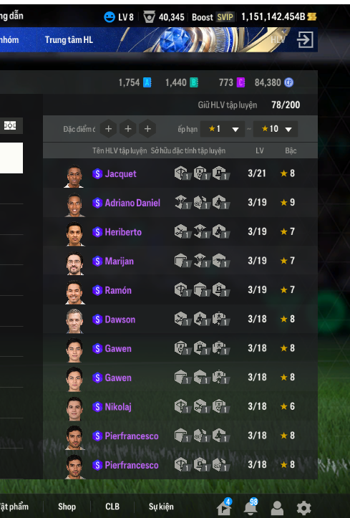Open the CLB menu item
The image size is (350, 518).
(x=112, y=507)
